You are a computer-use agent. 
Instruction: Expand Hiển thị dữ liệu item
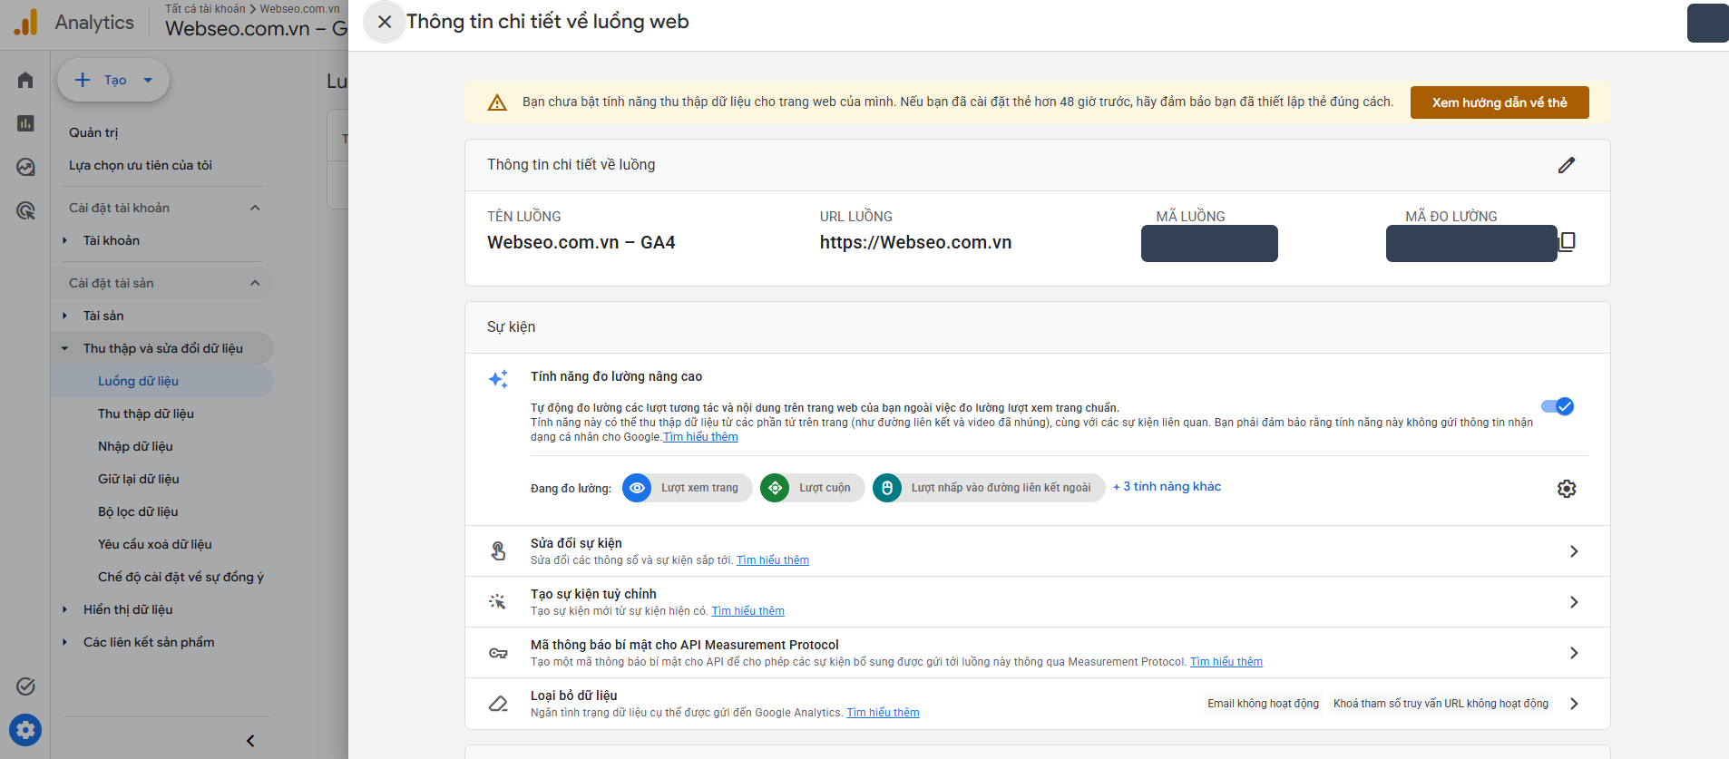(x=64, y=609)
